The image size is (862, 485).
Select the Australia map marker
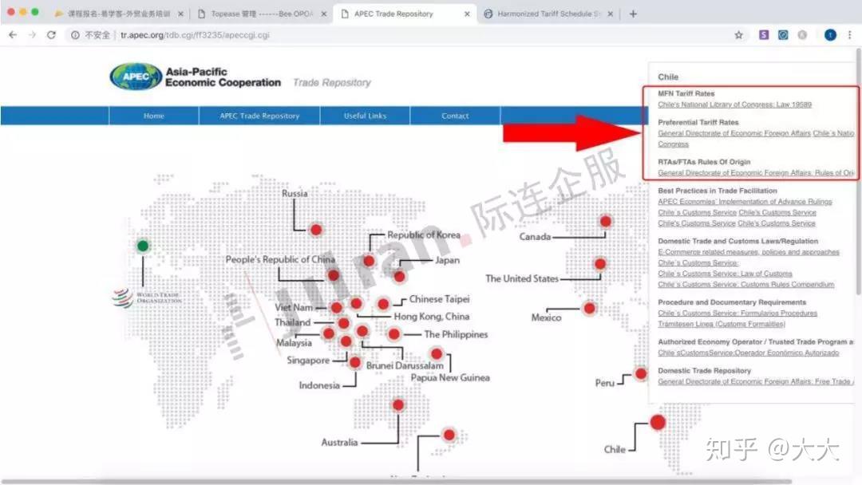coord(398,405)
